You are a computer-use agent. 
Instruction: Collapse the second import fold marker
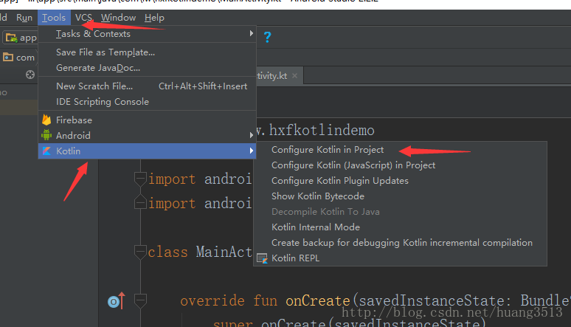(x=140, y=203)
